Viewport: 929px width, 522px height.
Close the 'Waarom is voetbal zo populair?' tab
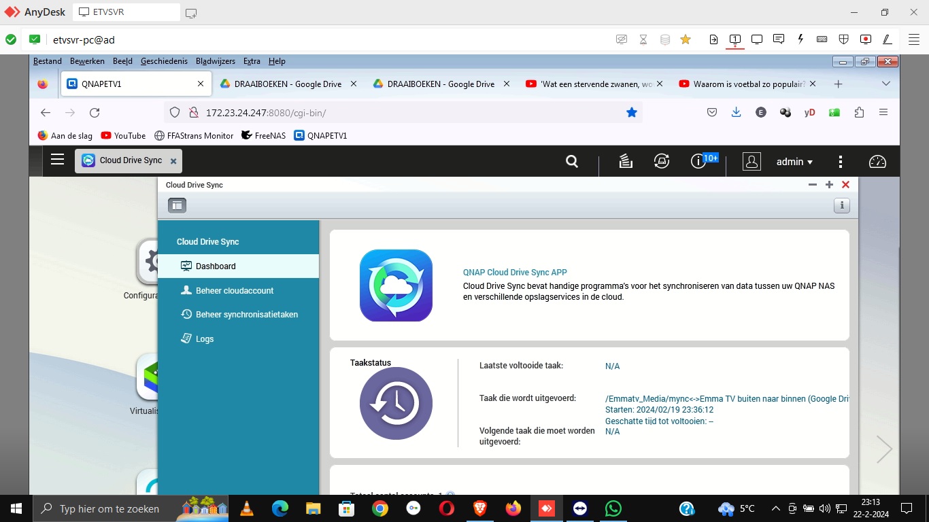click(x=813, y=84)
